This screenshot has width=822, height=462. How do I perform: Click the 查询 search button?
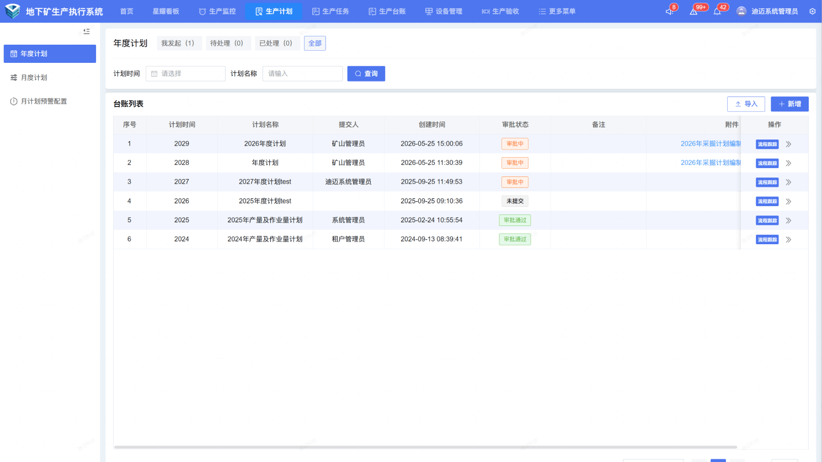pyautogui.click(x=366, y=73)
